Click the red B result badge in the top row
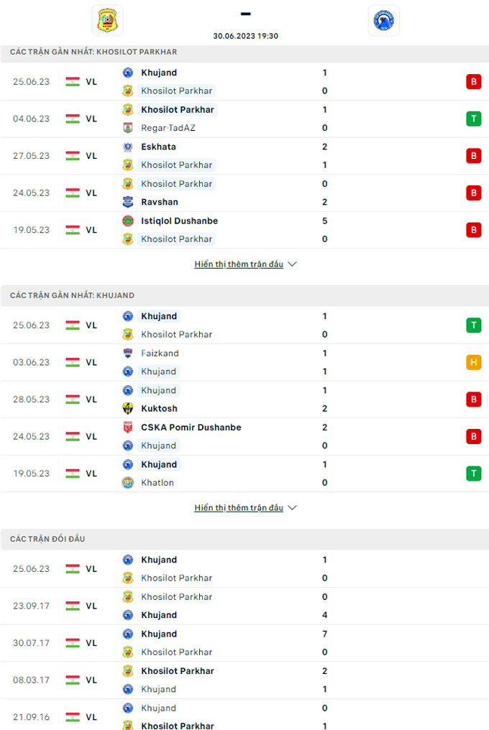The image size is (489, 730). [x=473, y=81]
